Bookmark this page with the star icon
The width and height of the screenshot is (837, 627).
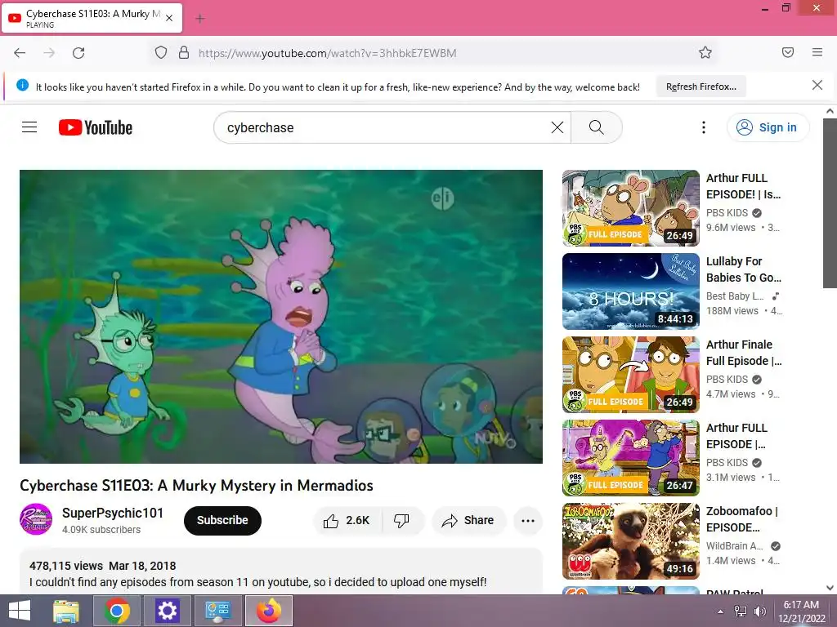pyautogui.click(x=705, y=52)
